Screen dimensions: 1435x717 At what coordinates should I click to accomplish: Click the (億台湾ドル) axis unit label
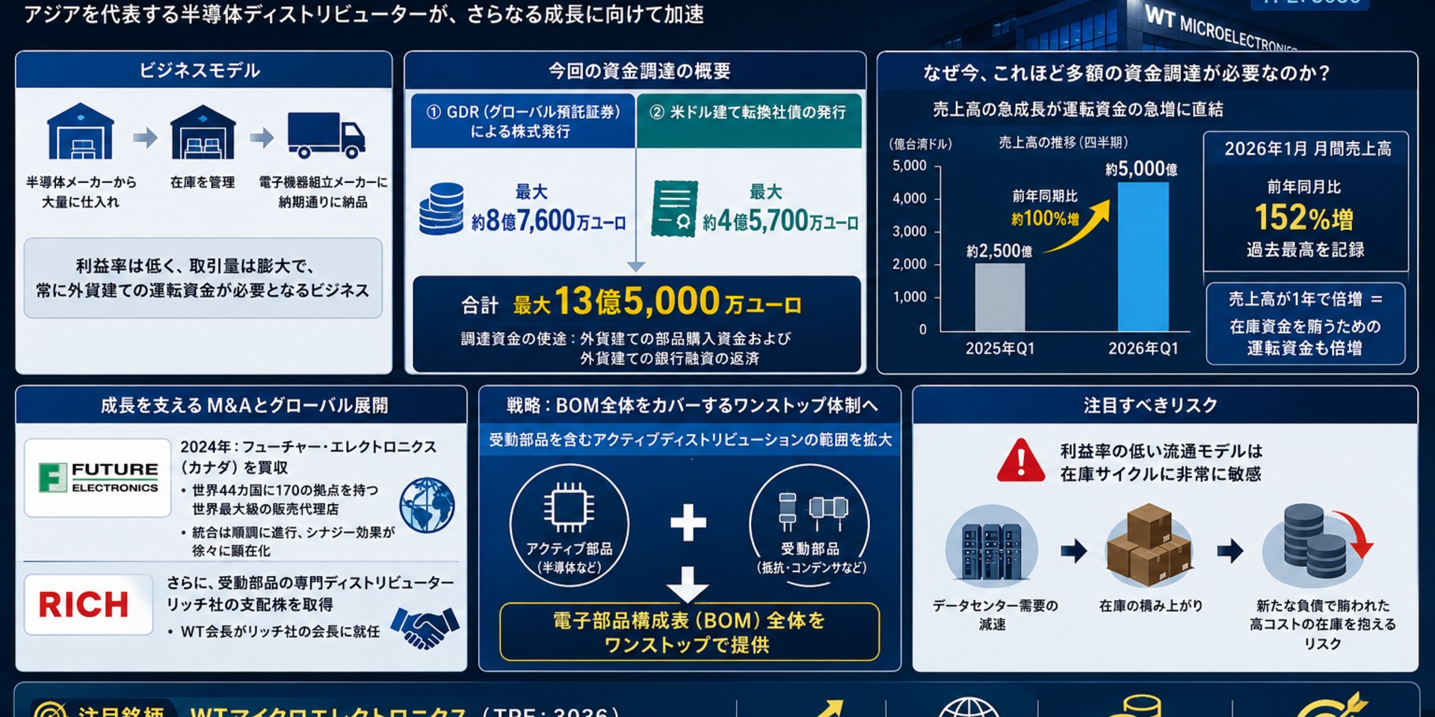920,144
